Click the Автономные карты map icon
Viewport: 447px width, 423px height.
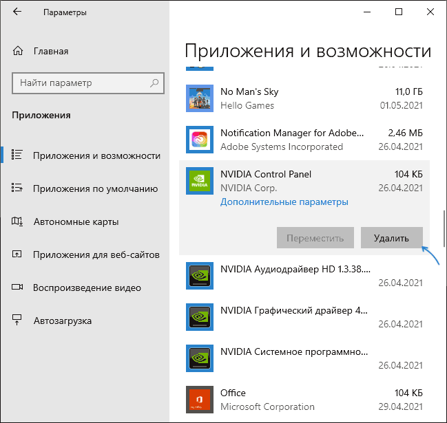[17, 221]
